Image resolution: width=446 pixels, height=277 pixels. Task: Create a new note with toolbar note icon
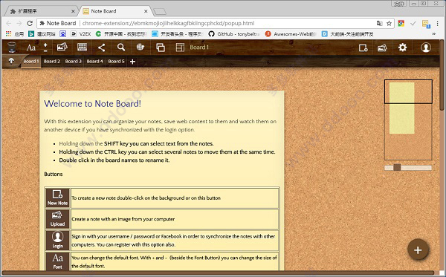click(363, 48)
